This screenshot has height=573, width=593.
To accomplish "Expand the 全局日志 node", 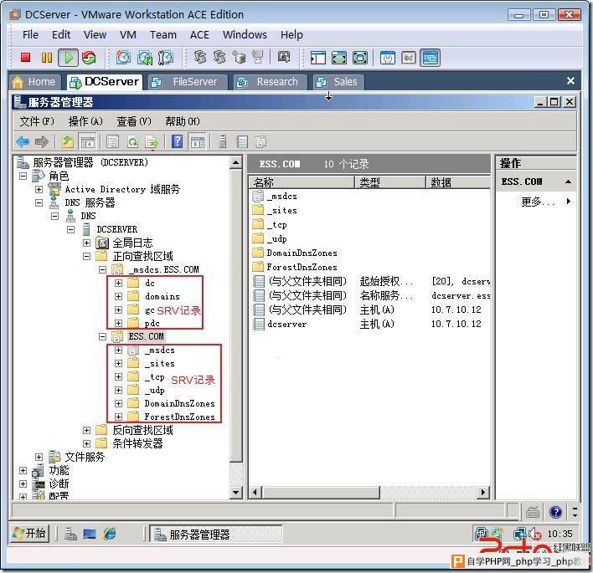I will [86, 243].
